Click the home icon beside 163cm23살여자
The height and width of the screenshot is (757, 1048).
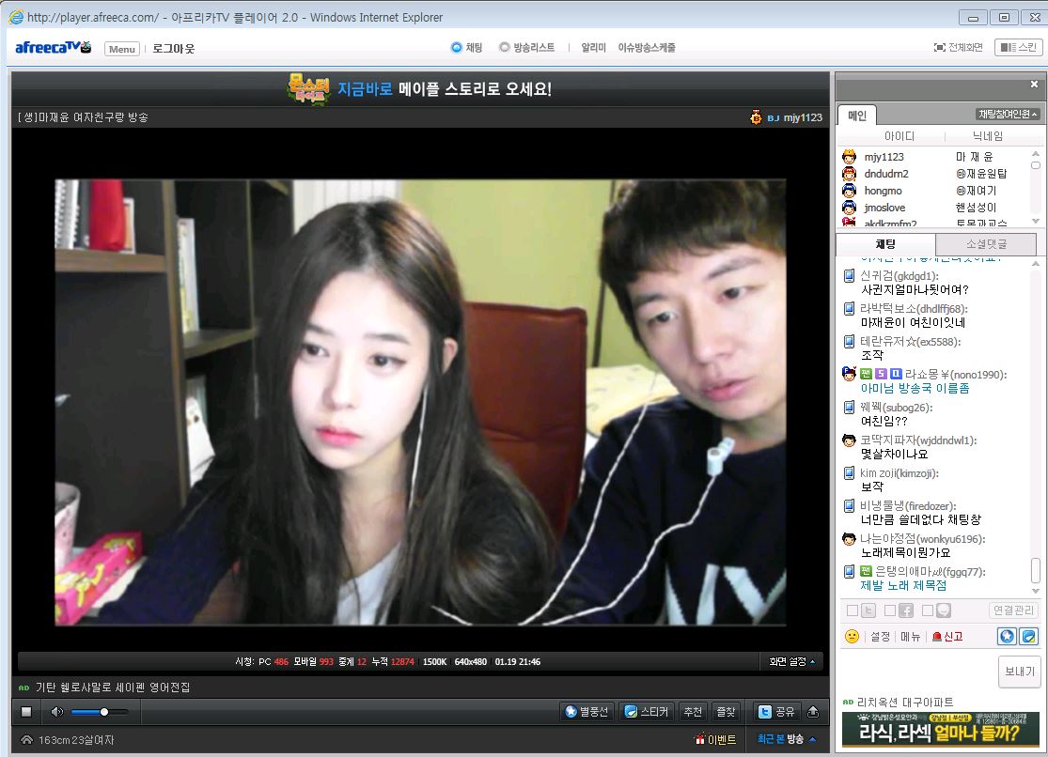26,740
